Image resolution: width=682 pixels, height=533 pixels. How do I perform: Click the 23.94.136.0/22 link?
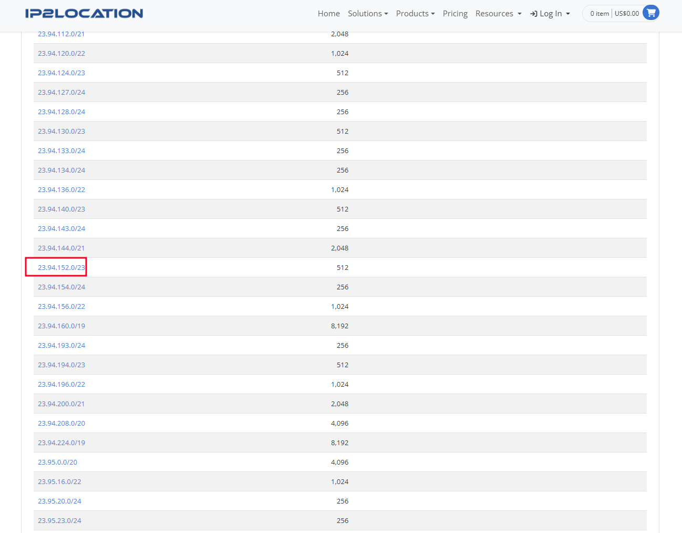(x=61, y=189)
